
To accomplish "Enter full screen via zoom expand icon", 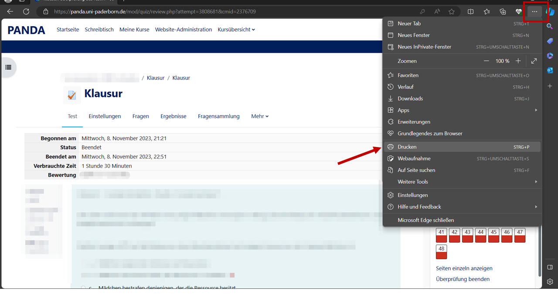I will click(534, 61).
